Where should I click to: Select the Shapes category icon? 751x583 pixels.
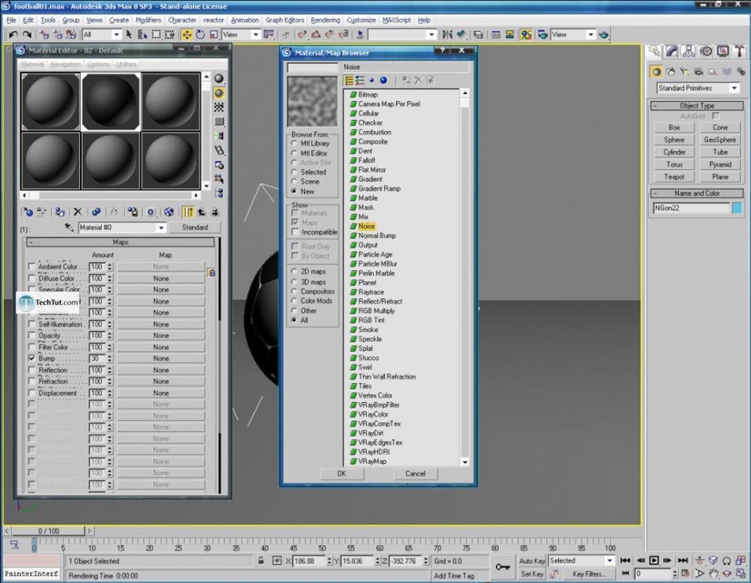tap(670, 72)
